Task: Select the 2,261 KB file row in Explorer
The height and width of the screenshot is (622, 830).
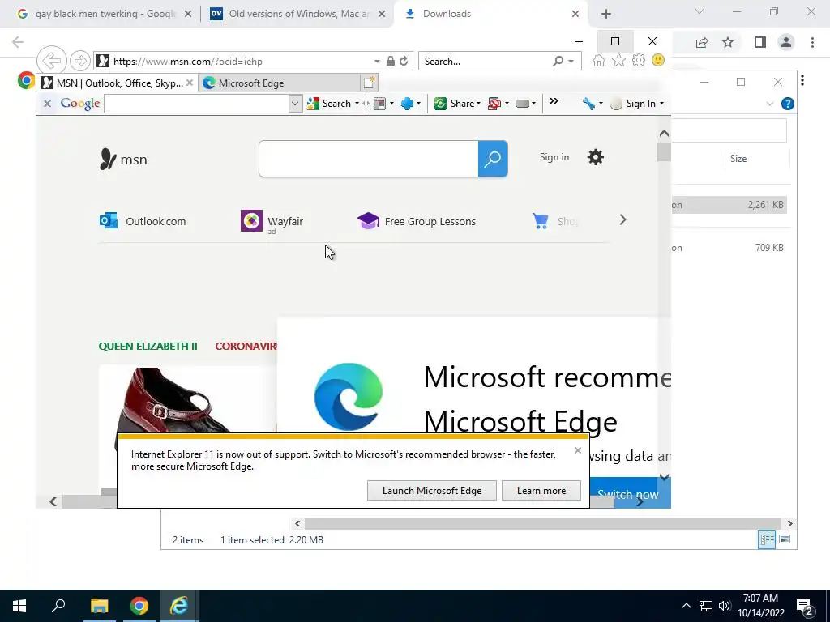Action: 729,205
